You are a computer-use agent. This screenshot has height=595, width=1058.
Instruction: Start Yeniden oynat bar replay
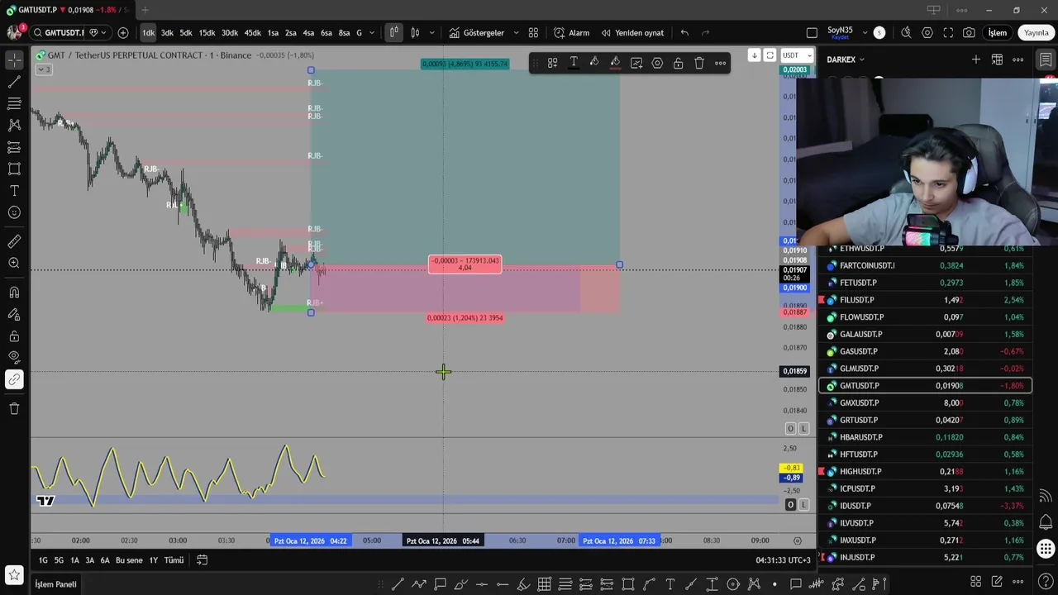pyautogui.click(x=632, y=33)
